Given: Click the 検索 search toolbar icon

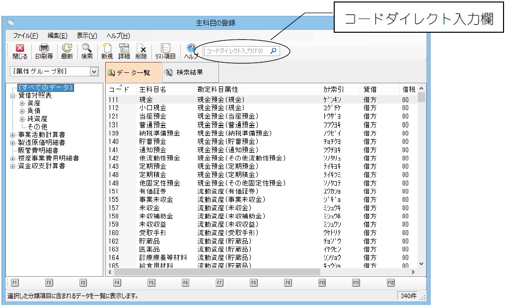Looking at the screenshot, I should (87, 51).
